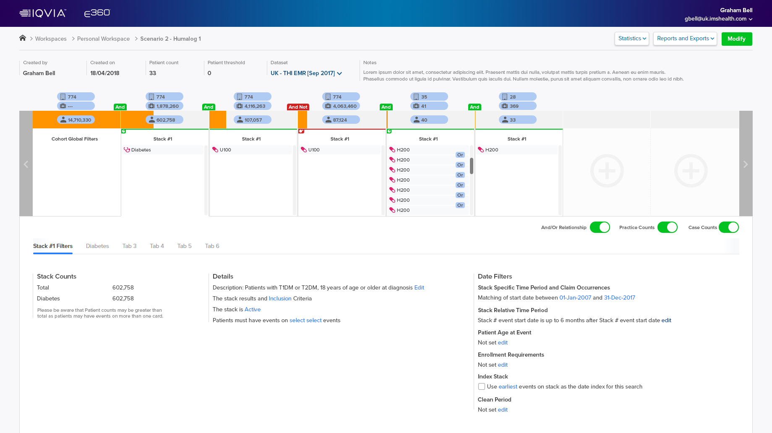Open the Statistics dropdown
Image resolution: width=772 pixels, height=433 pixels.
tap(631, 39)
